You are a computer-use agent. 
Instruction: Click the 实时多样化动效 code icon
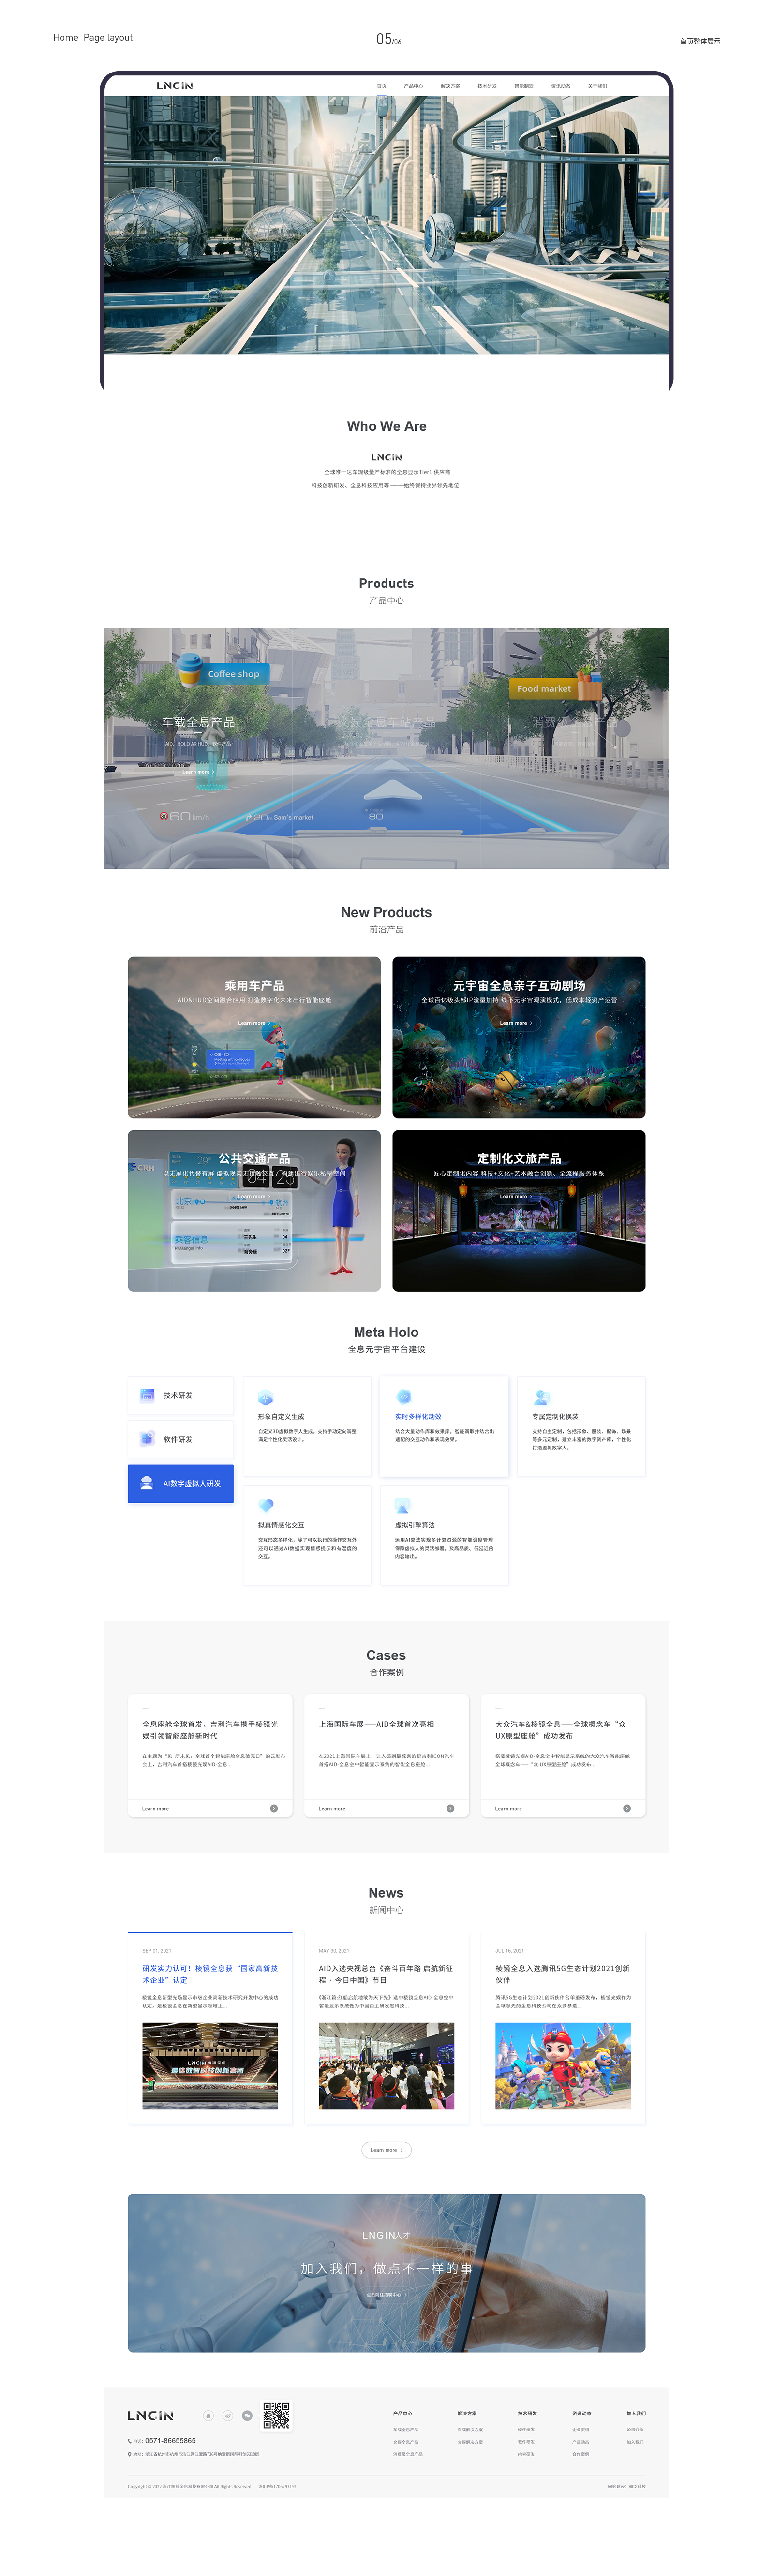404,1397
